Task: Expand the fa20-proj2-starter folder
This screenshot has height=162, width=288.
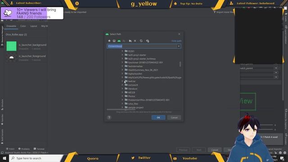Action: pos(122,55)
